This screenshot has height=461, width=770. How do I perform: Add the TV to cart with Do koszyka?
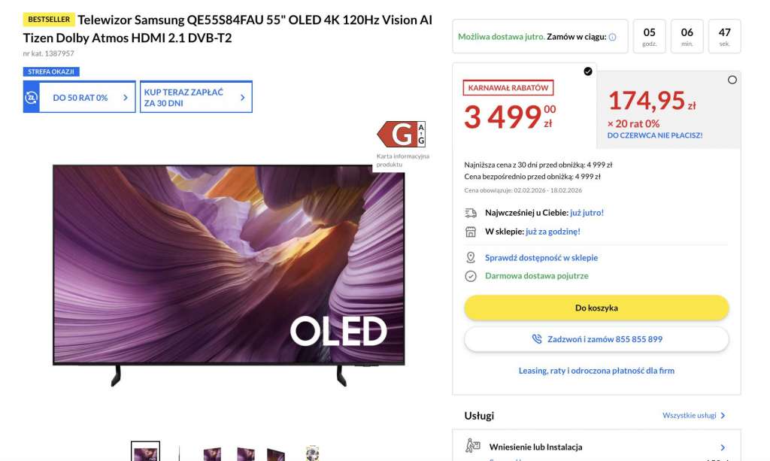pyautogui.click(x=596, y=307)
